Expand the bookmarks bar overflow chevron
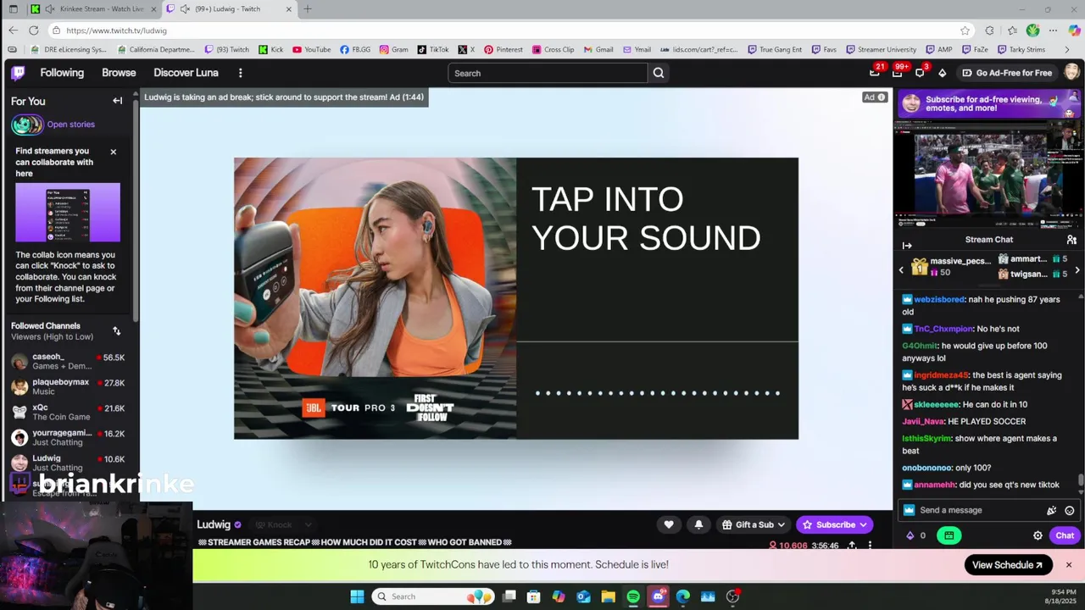Image resolution: width=1085 pixels, height=610 pixels. tap(1066, 49)
